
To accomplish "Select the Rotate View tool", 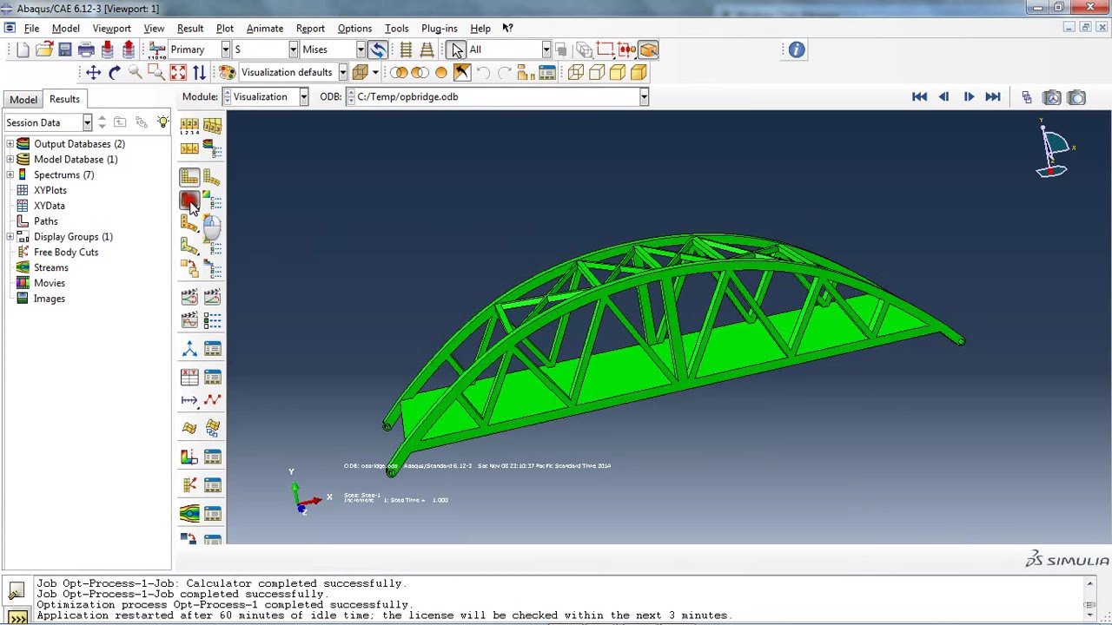I will [115, 73].
